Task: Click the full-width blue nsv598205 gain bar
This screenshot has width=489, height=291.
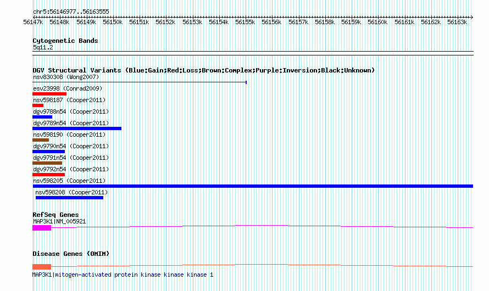Action: click(253, 186)
